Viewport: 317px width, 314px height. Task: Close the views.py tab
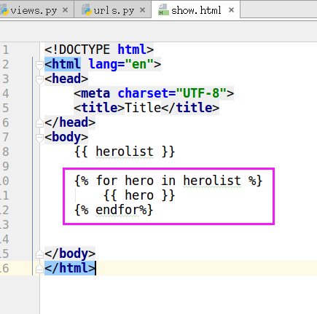pos(65,10)
